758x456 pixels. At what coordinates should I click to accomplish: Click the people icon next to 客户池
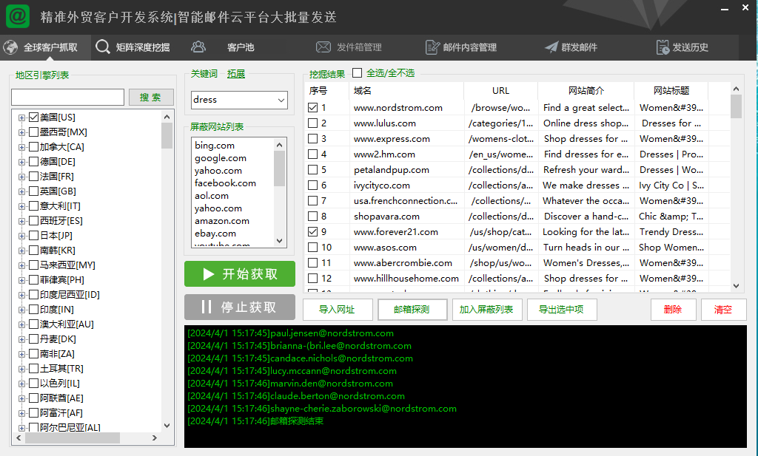tap(198, 47)
